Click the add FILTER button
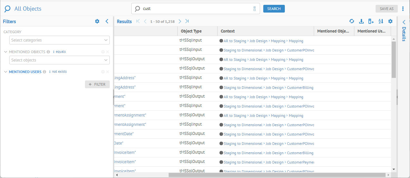Screen dimensions: 410x178 tap(97, 84)
